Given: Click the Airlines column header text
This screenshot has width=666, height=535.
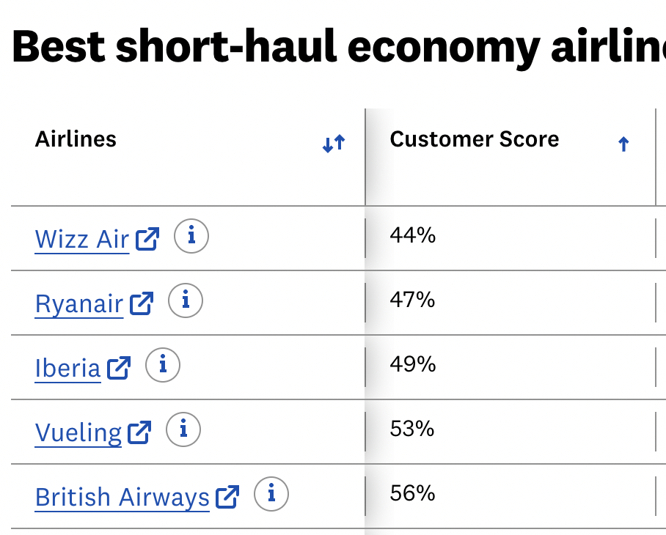Looking at the screenshot, I should click(76, 139).
